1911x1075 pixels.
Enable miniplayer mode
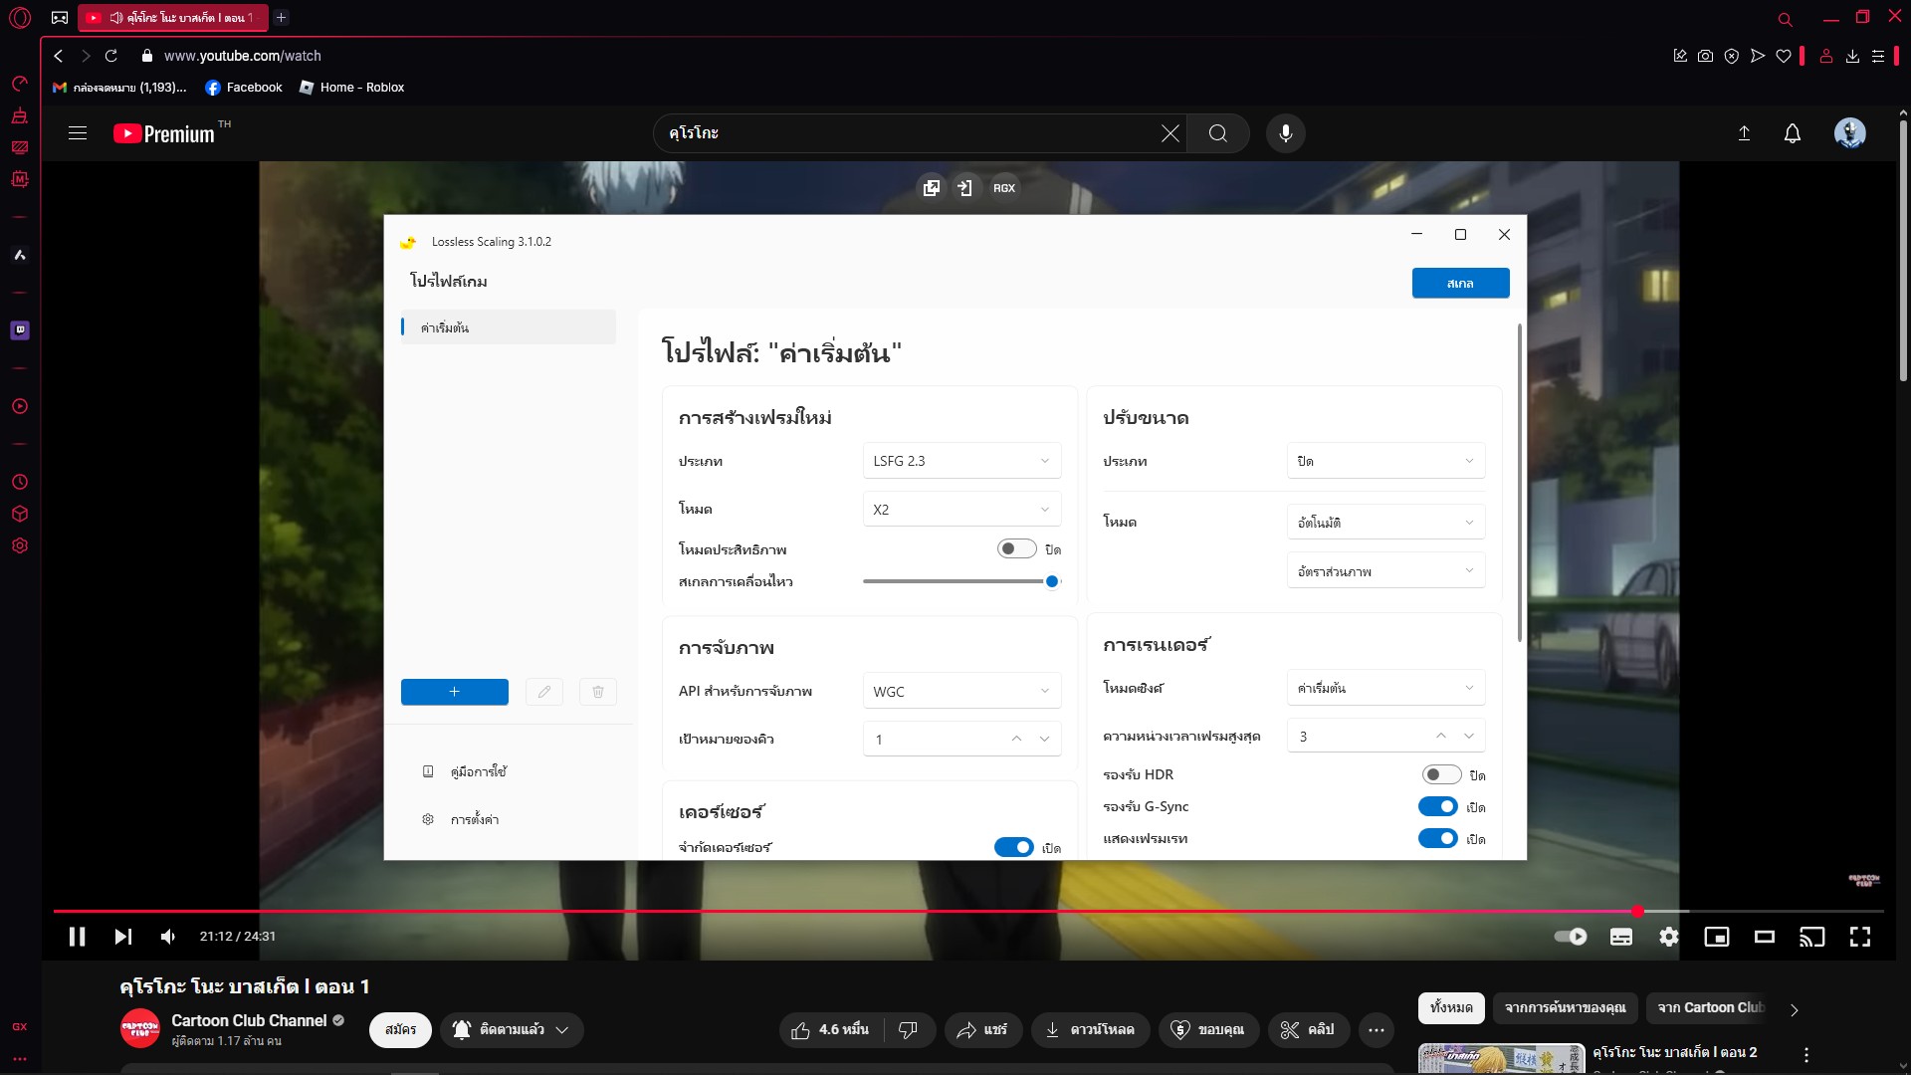[1717, 937]
